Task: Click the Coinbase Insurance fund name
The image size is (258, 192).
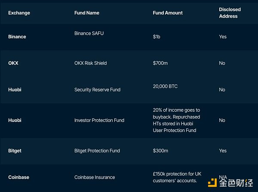Action: [x=95, y=177]
